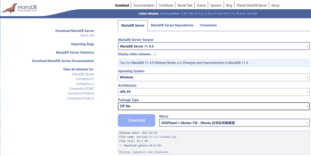The image size is (311, 156).
Task: Expand the Architecture dropdown showing x86_64
Action: pyautogui.click(x=214, y=92)
